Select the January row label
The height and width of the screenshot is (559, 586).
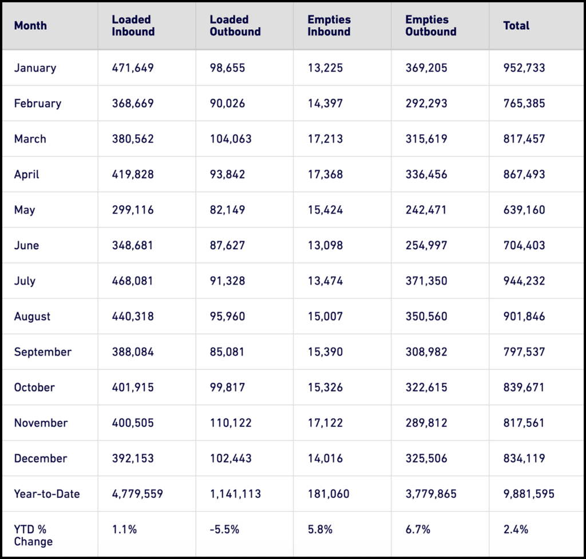[x=35, y=68]
